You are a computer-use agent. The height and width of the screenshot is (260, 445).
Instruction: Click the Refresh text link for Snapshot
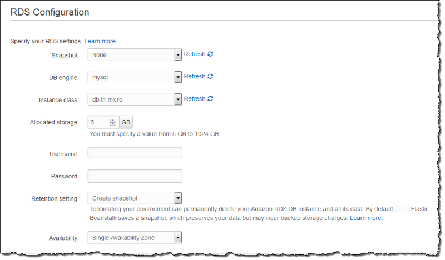[x=195, y=54]
